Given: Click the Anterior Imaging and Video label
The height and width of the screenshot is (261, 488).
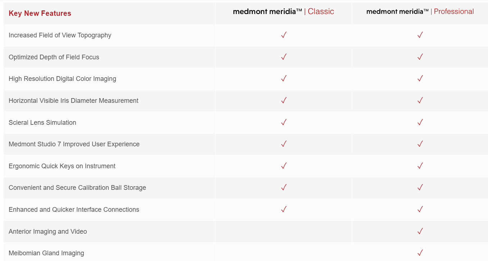Looking at the screenshot, I should tap(48, 232).
